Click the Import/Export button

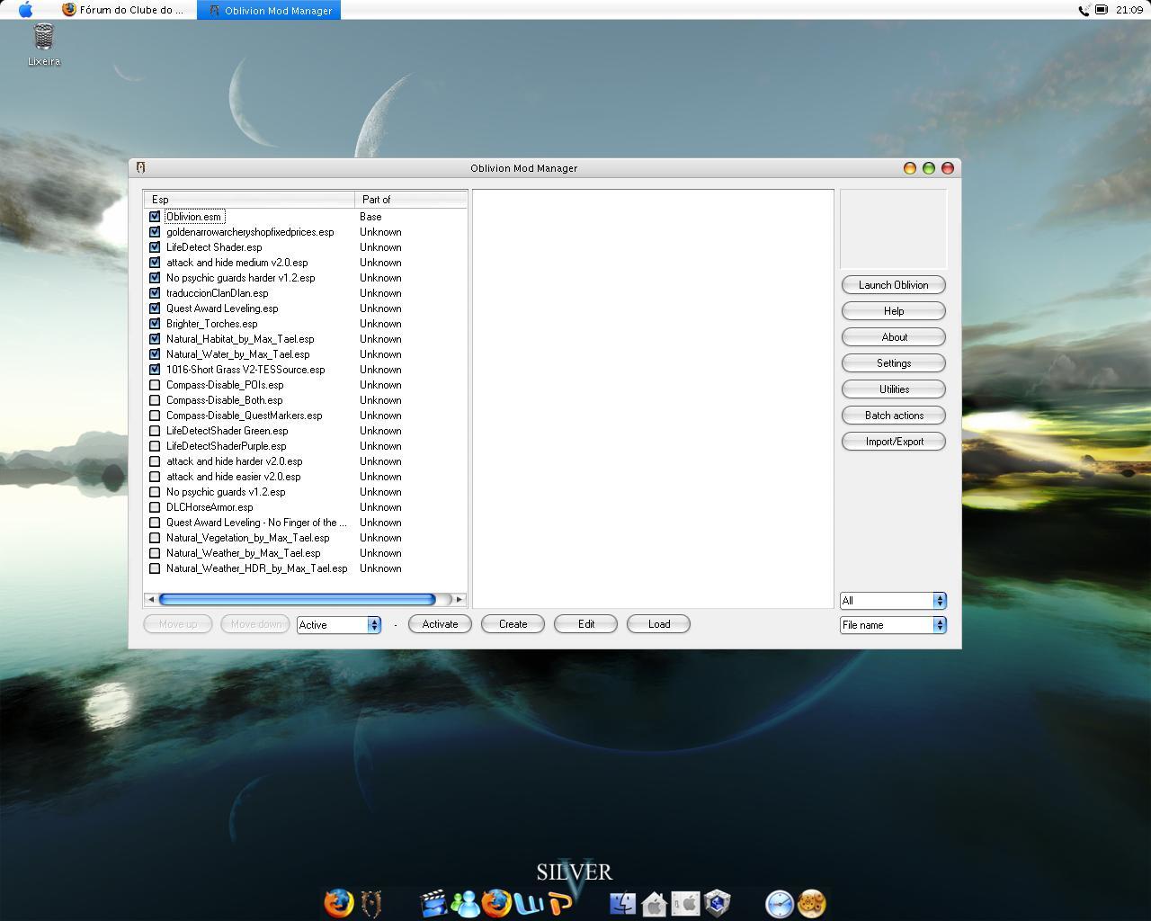(x=894, y=442)
